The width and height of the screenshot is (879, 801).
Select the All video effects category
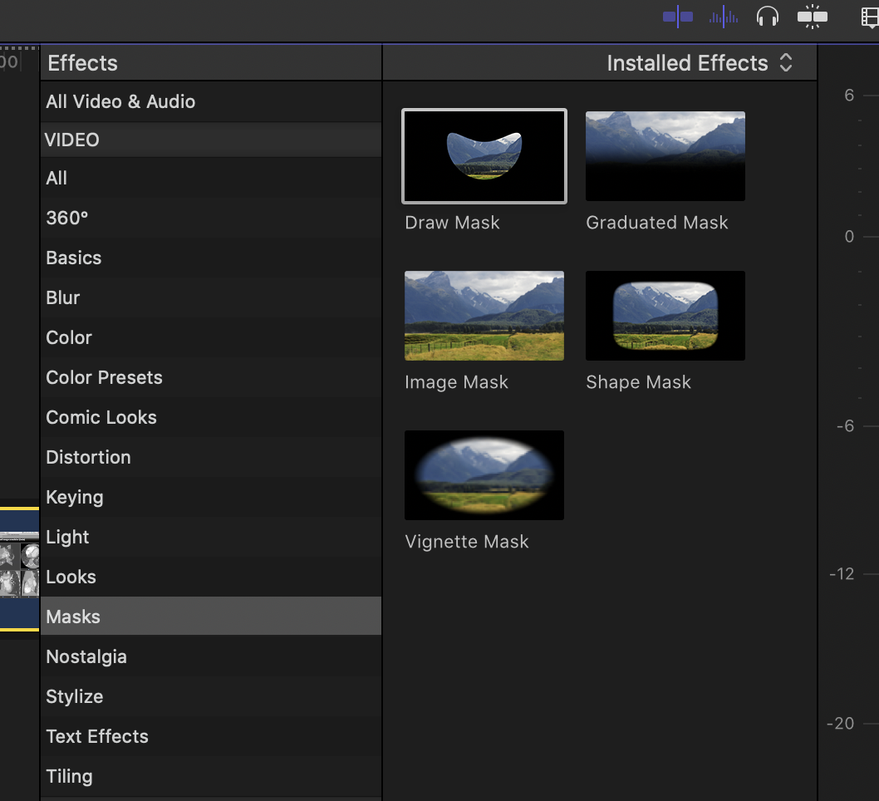point(211,178)
